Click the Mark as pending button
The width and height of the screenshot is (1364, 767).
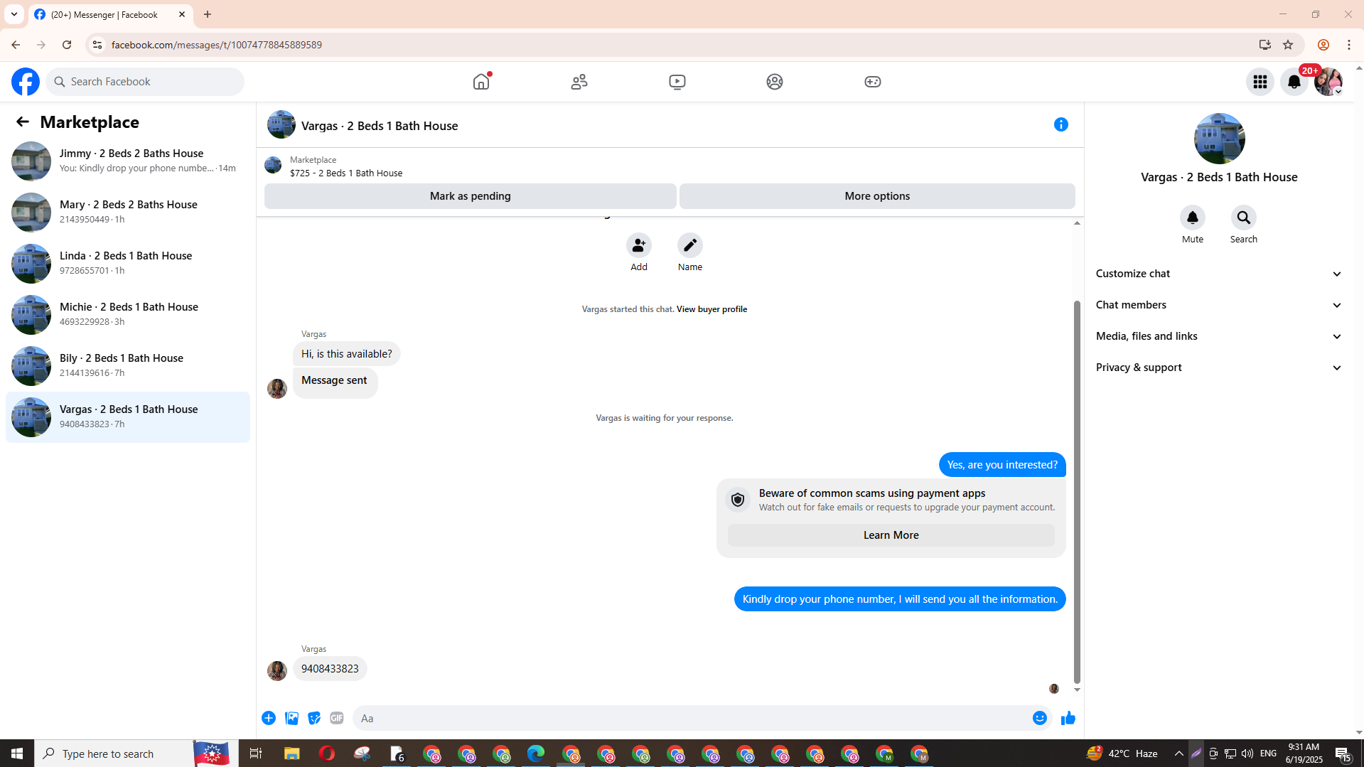(x=471, y=196)
